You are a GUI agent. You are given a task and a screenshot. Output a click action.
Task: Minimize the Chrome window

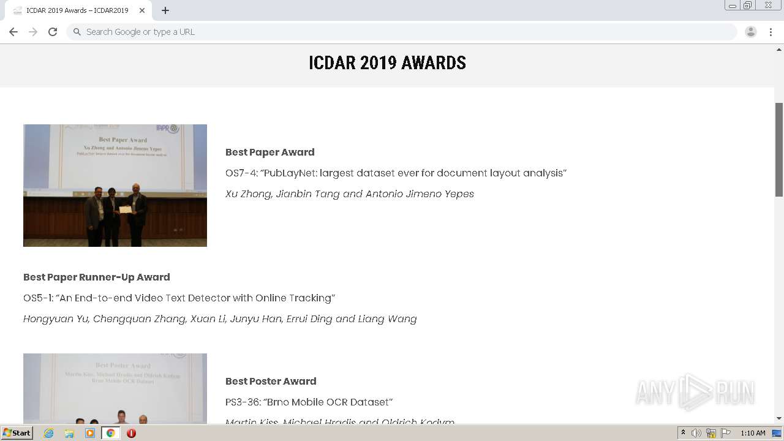732,6
